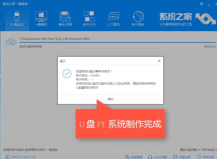
Task: Open 问题反馈 feedback link
Action: [x=182, y=157]
